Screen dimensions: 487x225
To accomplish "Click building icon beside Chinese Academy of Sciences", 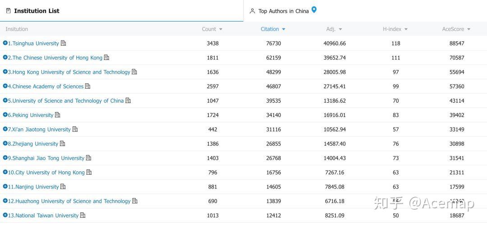I will tap(88, 86).
